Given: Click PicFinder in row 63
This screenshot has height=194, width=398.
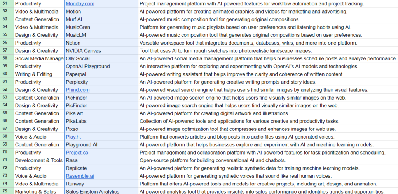Looking at the screenshot, I should pos(101,98).
